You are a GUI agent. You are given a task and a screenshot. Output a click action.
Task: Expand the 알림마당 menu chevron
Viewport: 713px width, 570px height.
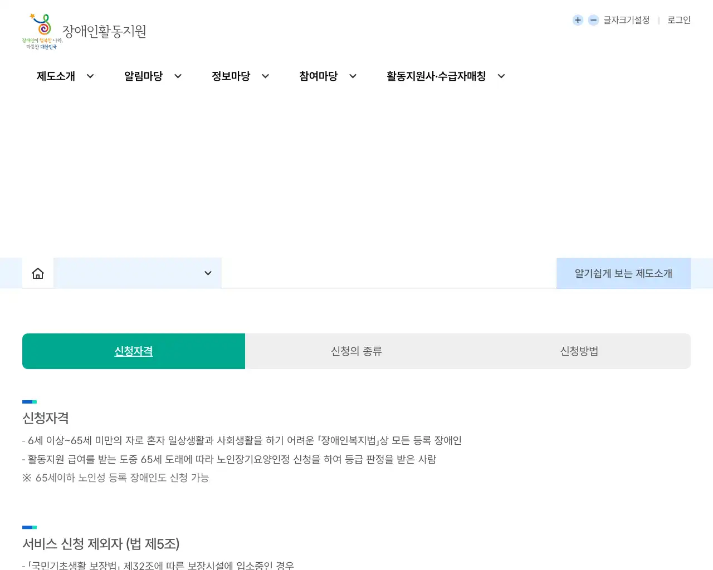point(178,76)
